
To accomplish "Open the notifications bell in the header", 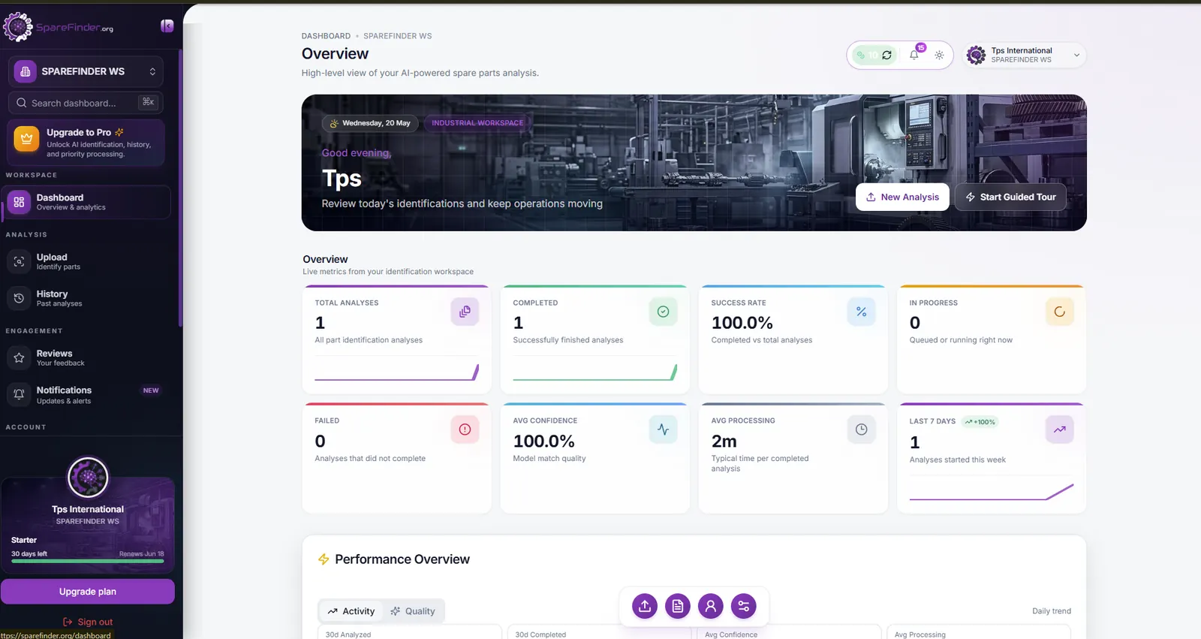I will (x=914, y=55).
